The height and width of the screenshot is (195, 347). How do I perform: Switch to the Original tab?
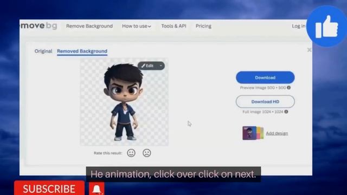[43, 51]
